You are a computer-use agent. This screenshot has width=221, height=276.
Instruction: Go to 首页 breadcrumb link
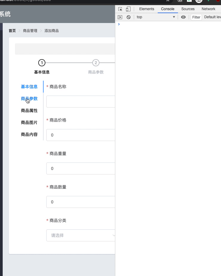coord(12,31)
